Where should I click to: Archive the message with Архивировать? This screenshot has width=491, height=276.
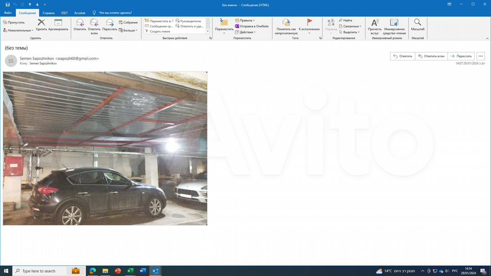pyautogui.click(x=58, y=24)
